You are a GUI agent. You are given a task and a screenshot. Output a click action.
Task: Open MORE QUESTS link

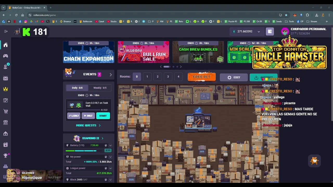pos(88,125)
